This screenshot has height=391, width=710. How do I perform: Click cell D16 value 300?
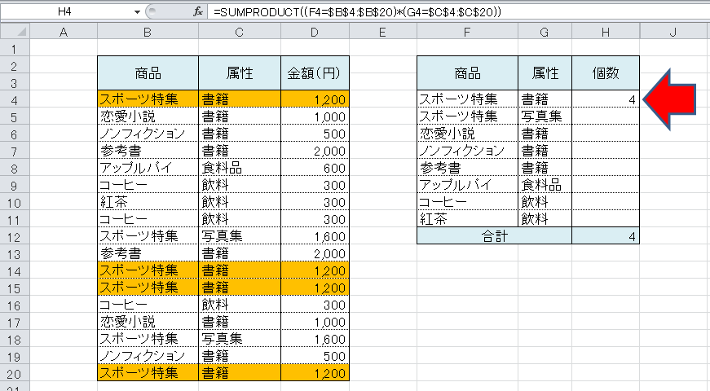point(315,305)
